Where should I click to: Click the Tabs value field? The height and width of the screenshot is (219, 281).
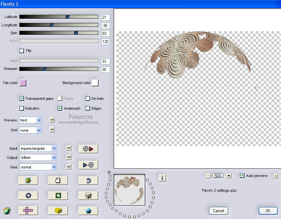click(105, 61)
